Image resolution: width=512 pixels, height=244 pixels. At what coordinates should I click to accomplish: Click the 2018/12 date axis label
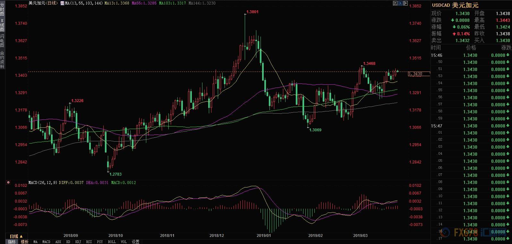(x=217, y=236)
